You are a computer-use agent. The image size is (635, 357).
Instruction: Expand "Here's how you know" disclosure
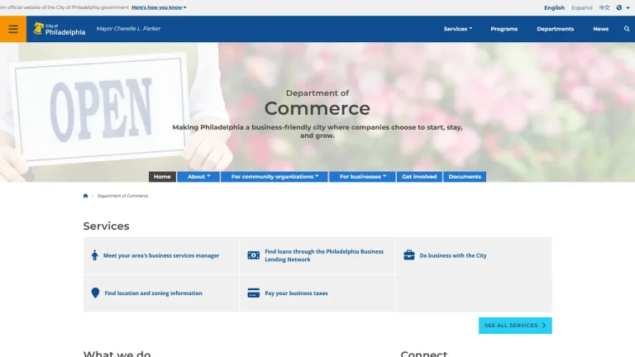pos(159,7)
